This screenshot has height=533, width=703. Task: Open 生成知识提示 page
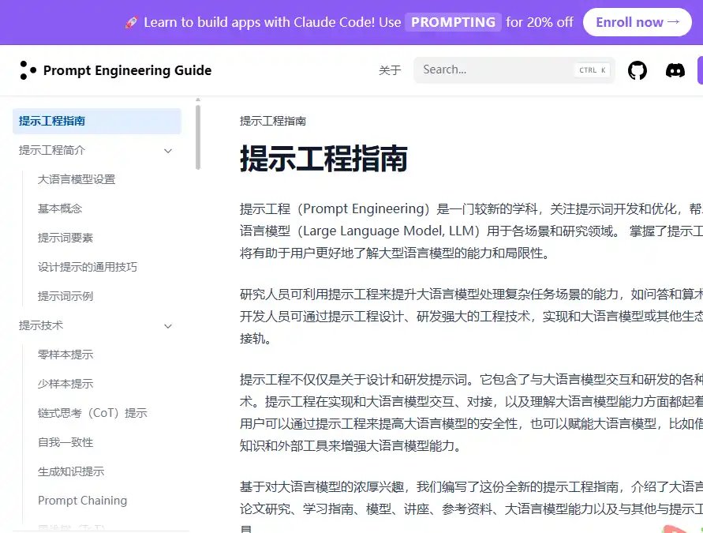click(71, 471)
